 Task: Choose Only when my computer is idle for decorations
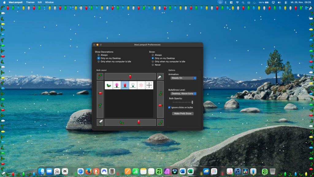click(x=98, y=61)
